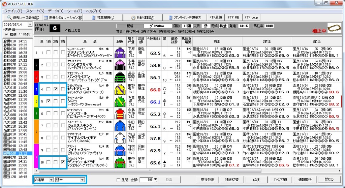
Task: Select the 標準 display order radio button
Action: click(7, 34)
